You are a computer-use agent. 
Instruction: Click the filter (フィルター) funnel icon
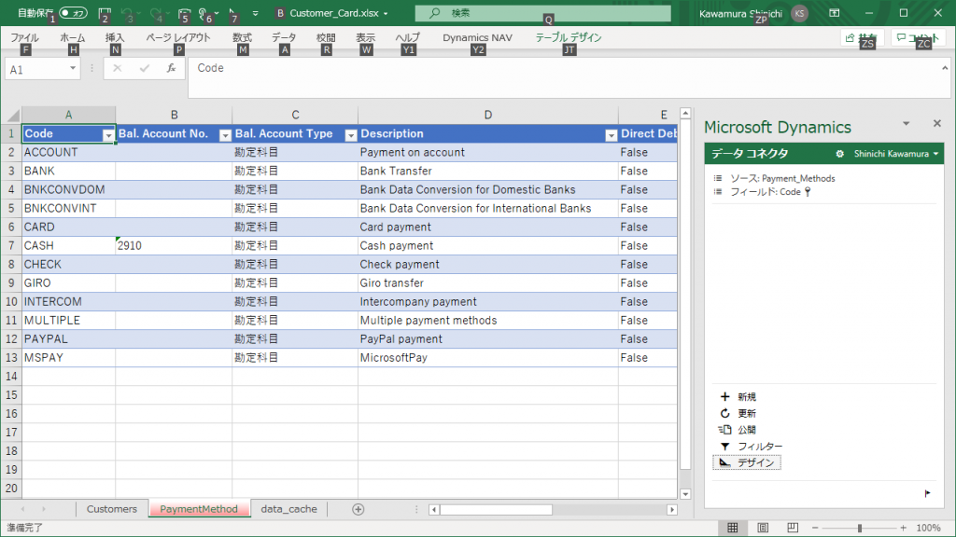[724, 447]
